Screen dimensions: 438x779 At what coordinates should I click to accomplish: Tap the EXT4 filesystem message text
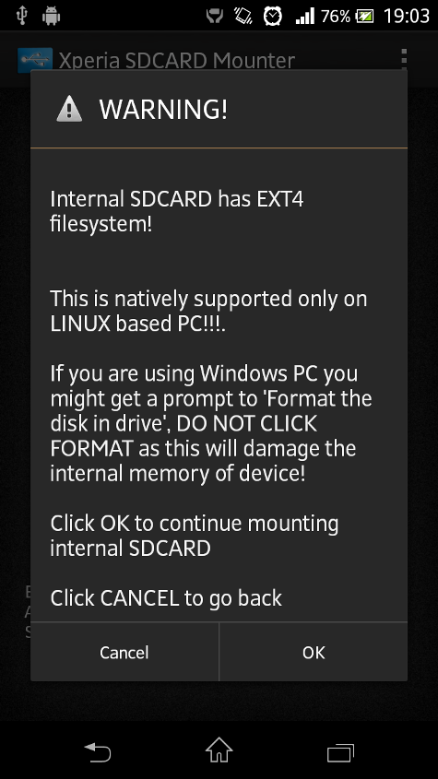click(x=177, y=211)
